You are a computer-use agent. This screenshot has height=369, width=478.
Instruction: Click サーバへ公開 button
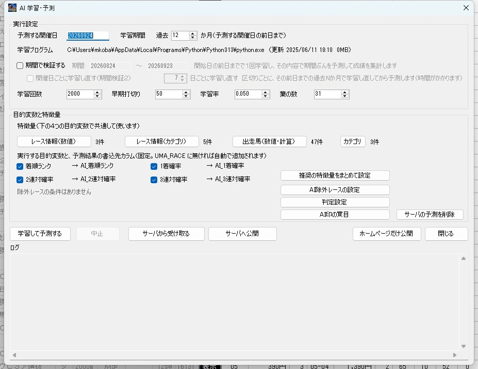tap(242, 234)
